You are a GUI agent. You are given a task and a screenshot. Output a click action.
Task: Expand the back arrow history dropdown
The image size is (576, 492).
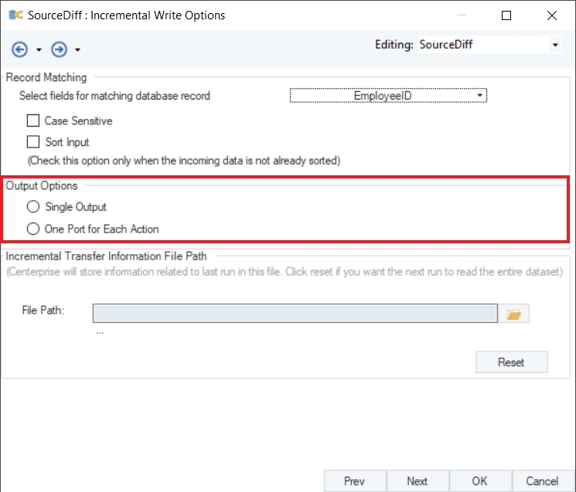pos(39,50)
